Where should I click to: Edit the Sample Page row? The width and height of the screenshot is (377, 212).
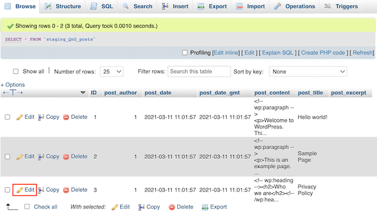click(x=26, y=156)
